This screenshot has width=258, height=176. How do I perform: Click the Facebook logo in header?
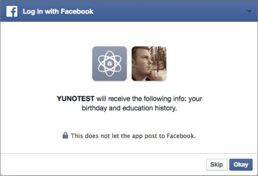(12, 12)
